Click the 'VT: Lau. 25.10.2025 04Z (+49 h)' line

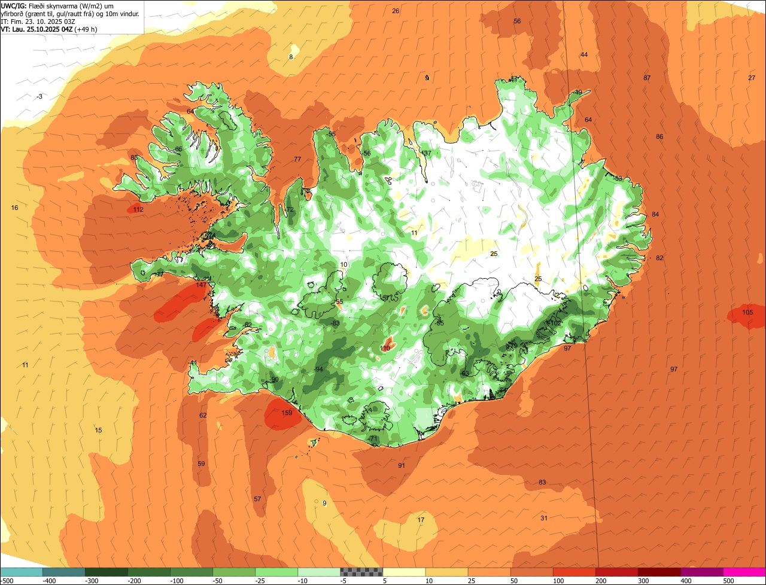click(x=49, y=29)
